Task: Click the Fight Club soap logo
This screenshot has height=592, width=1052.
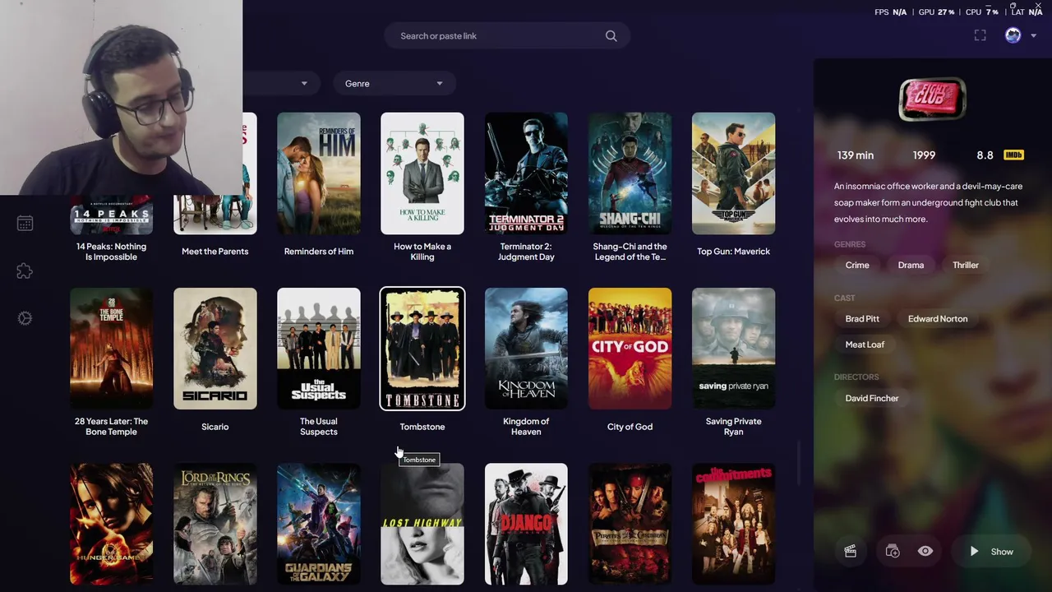Action: point(932,99)
